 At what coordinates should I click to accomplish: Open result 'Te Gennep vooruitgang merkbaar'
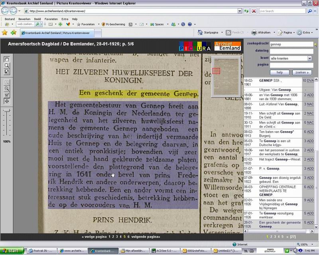276,215
